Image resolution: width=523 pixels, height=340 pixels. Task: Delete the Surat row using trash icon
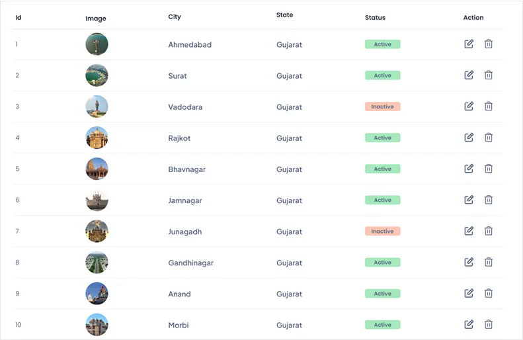point(489,75)
